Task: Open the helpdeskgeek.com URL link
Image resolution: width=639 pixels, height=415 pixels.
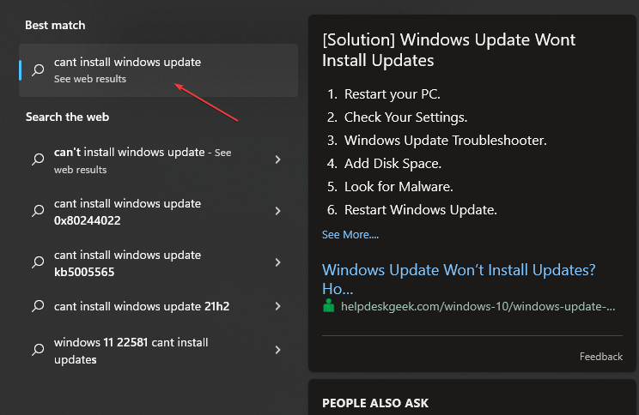Action: (x=478, y=306)
